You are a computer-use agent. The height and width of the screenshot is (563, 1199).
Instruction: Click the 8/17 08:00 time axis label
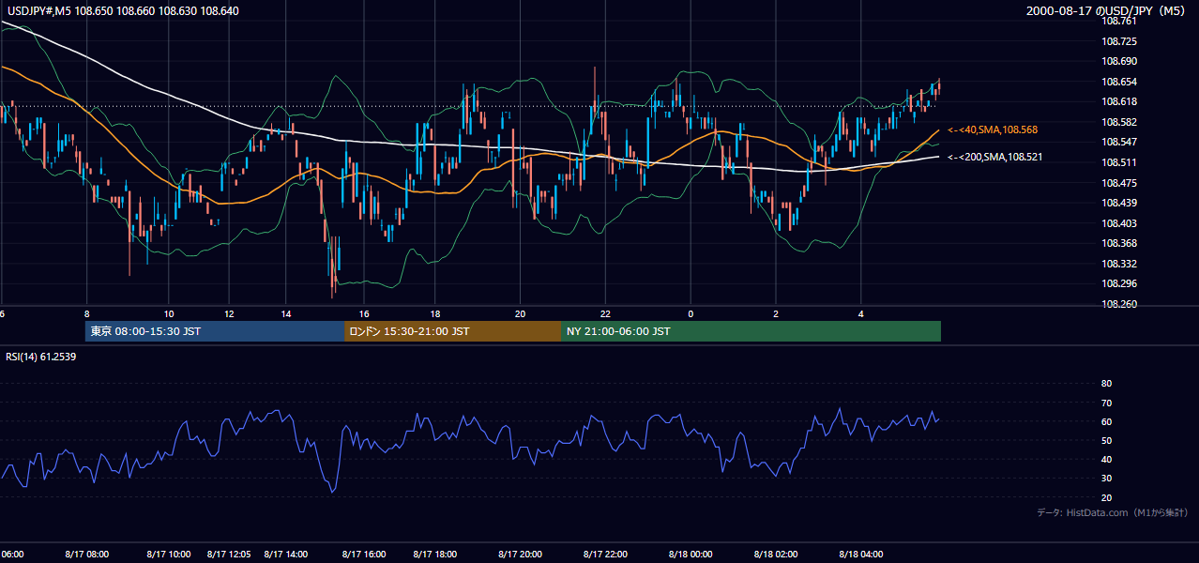tap(86, 555)
